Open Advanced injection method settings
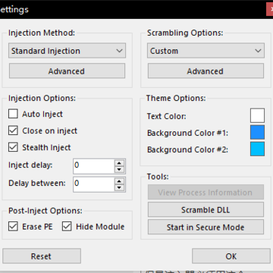The height and width of the screenshot is (273, 273). tap(67, 71)
